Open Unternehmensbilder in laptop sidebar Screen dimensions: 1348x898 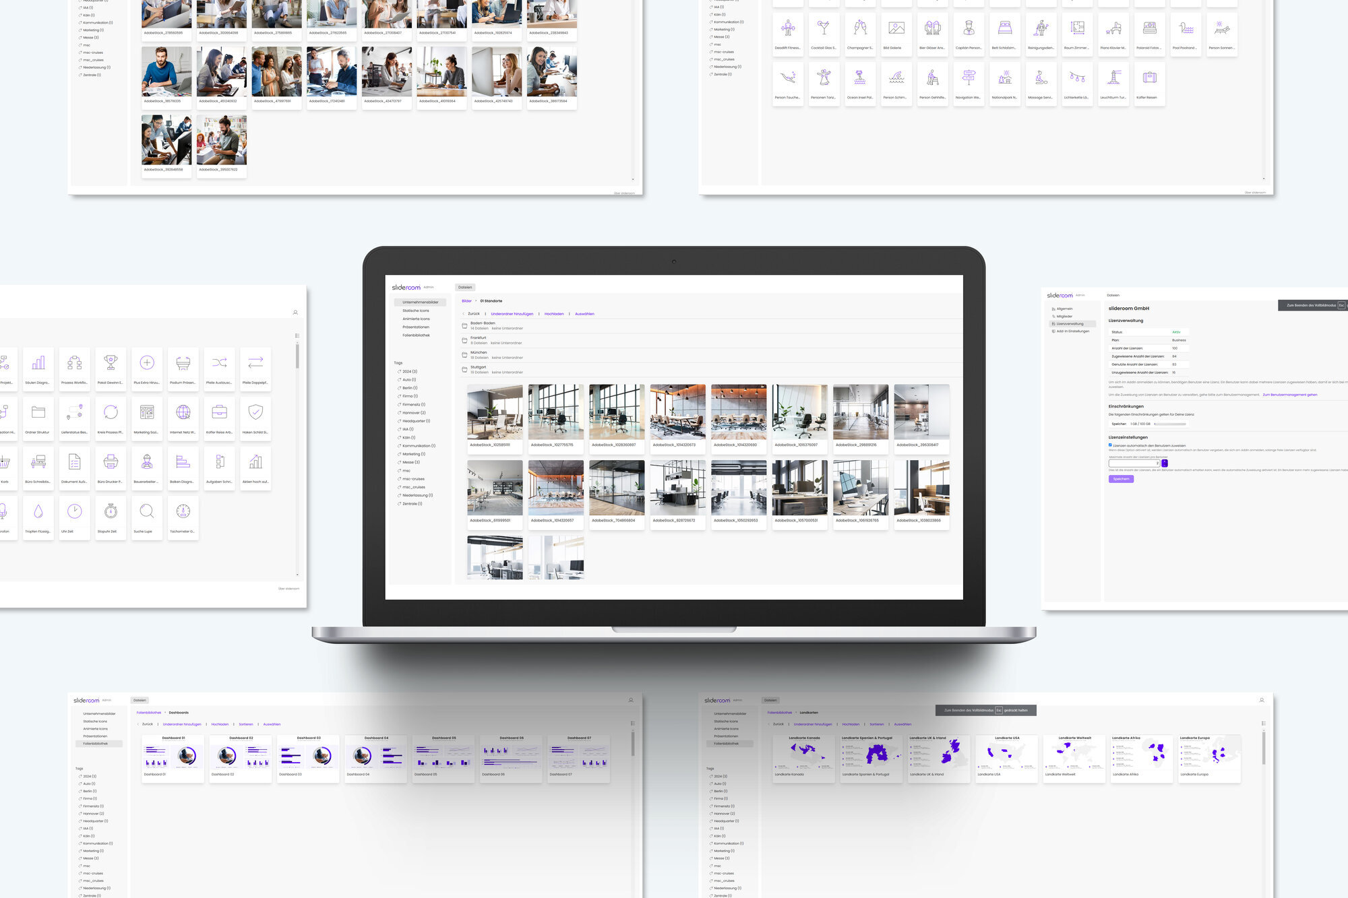coord(420,302)
